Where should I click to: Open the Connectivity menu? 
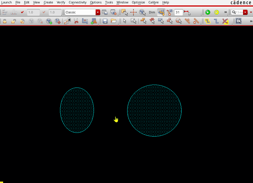(x=77, y=2)
